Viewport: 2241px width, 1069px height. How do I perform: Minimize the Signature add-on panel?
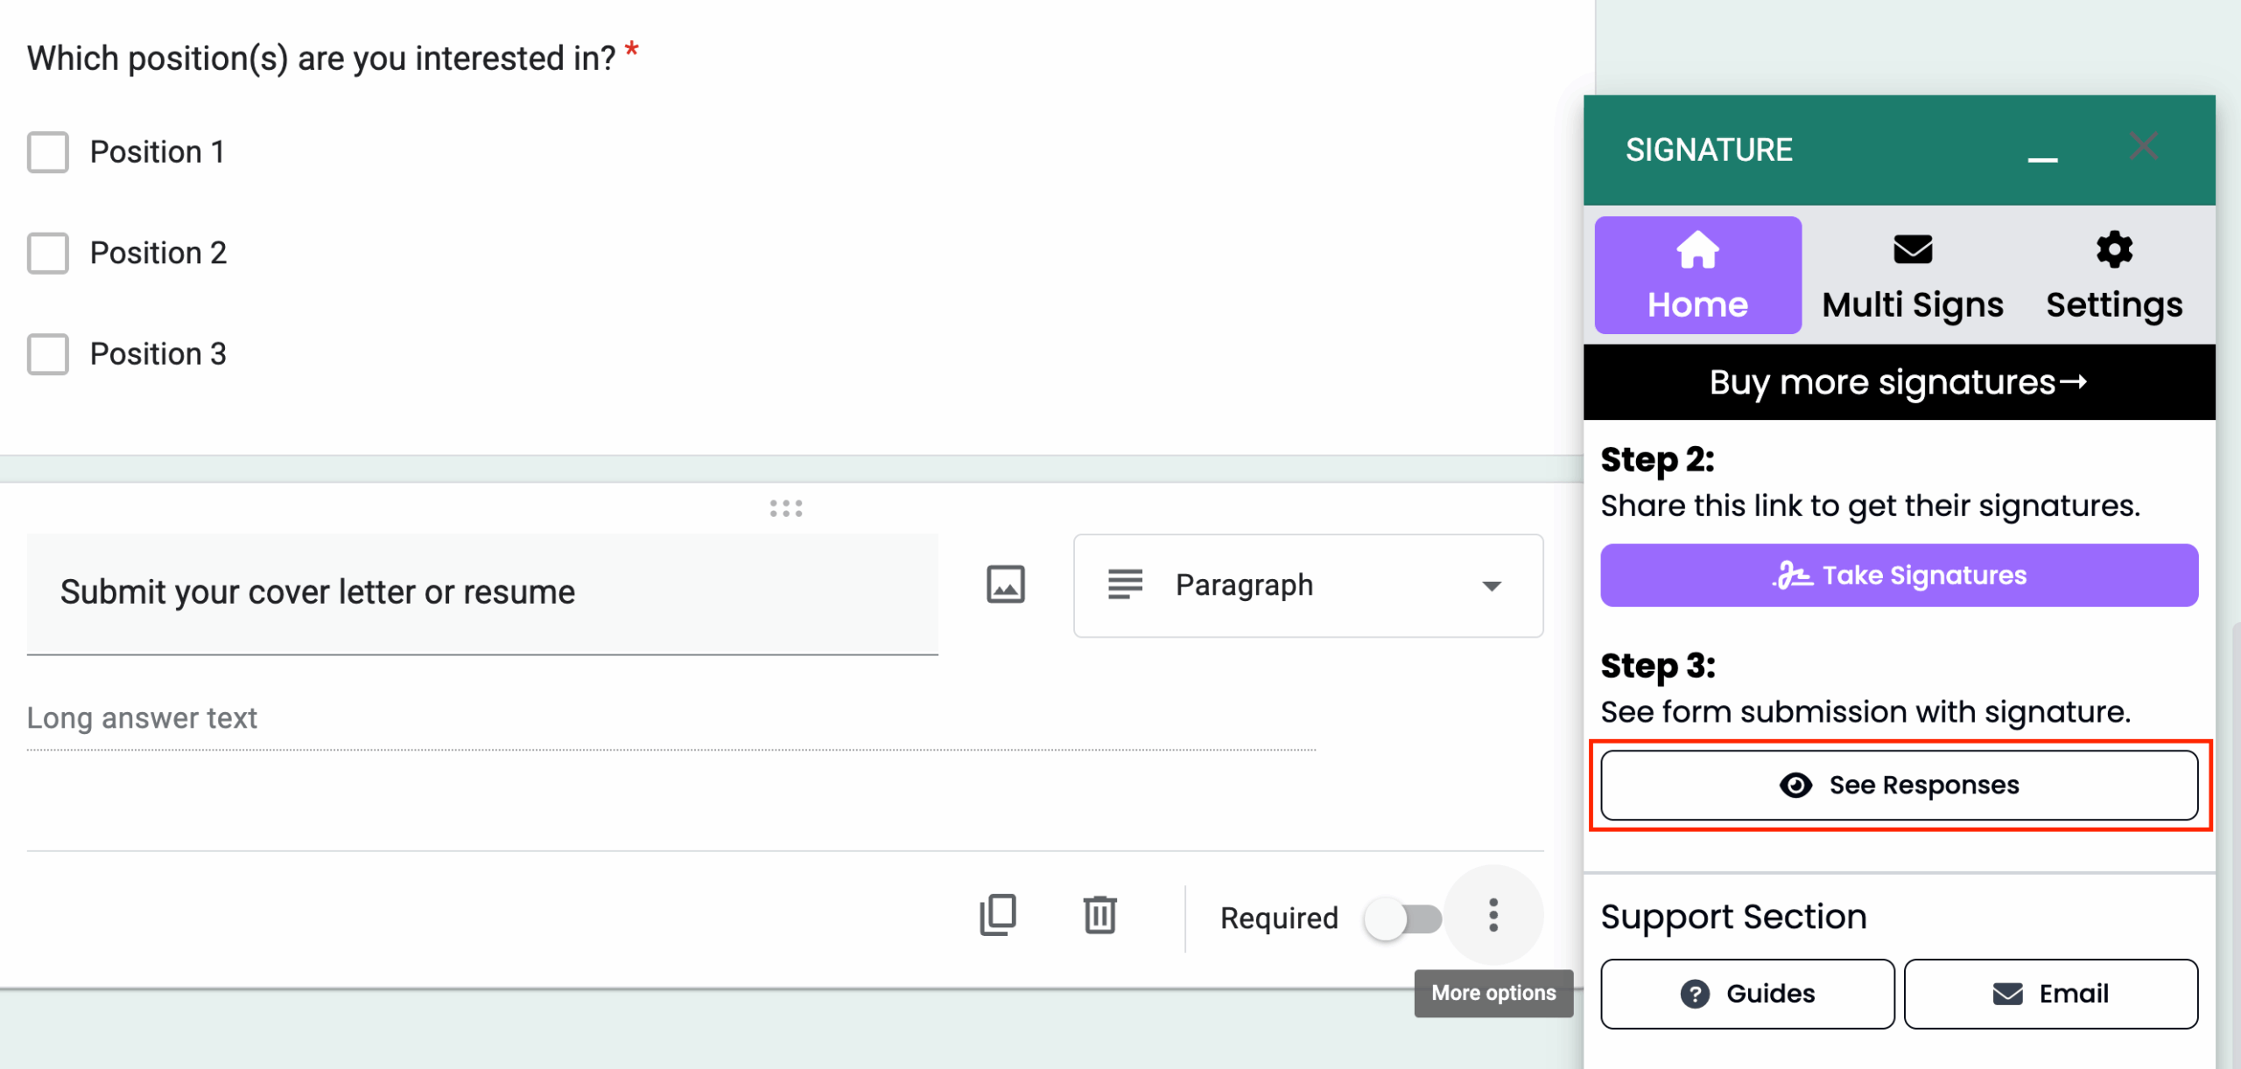pyautogui.click(x=2042, y=157)
